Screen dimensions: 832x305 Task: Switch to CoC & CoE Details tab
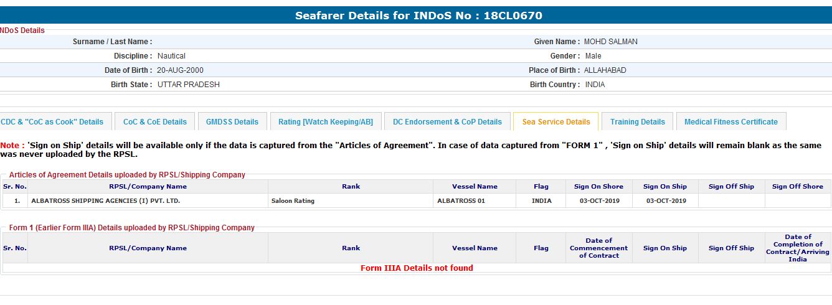click(155, 122)
